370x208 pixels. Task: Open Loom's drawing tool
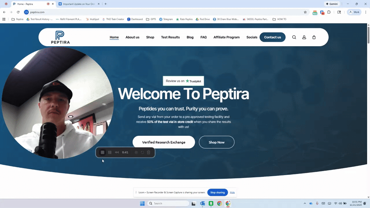136,152
